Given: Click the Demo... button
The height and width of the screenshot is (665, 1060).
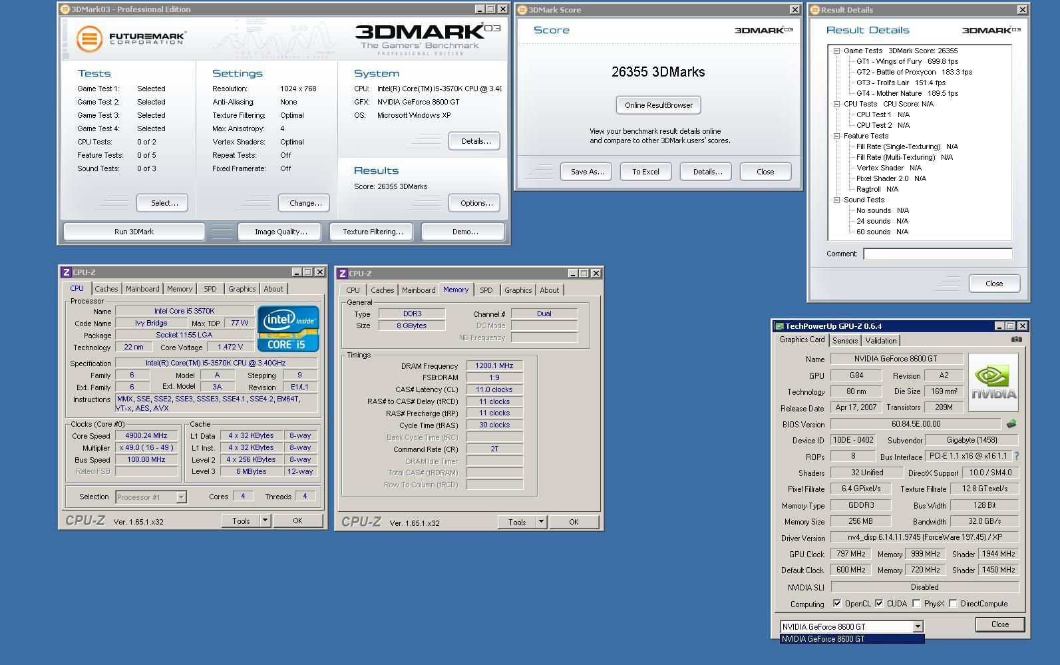Looking at the screenshot, I should [x=464, y=232].
